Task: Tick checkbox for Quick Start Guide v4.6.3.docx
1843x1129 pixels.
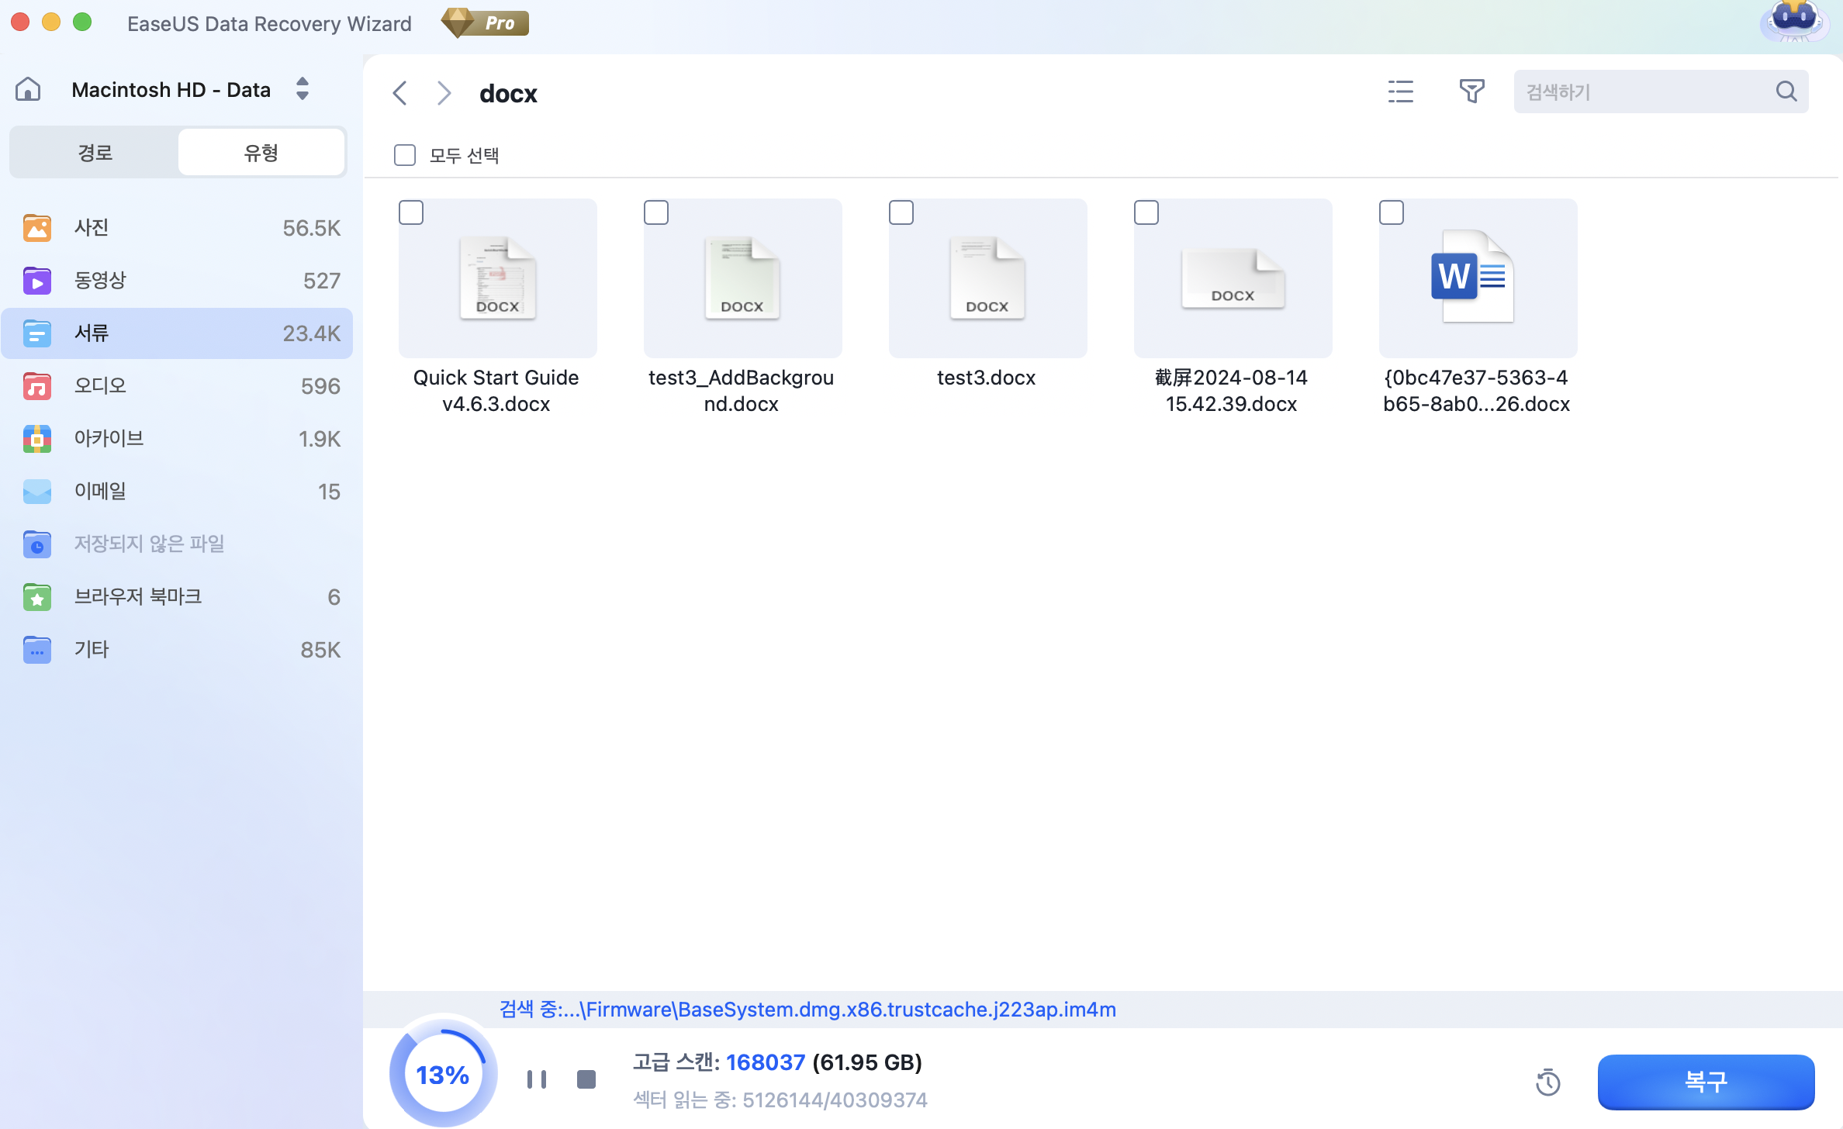Action: point(411,212)
